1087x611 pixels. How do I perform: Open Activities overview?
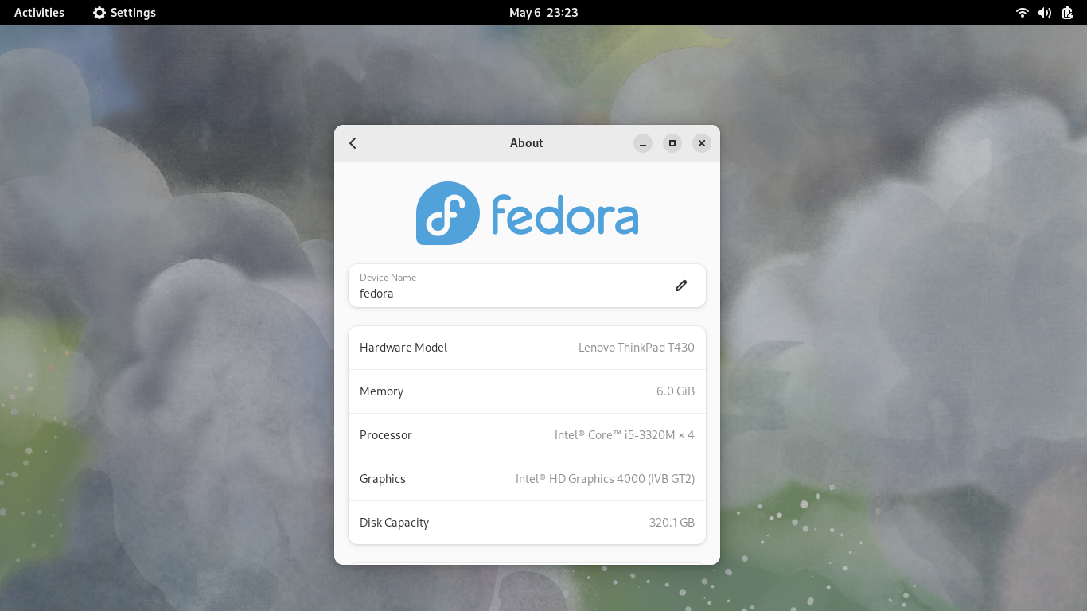point(39,13)
